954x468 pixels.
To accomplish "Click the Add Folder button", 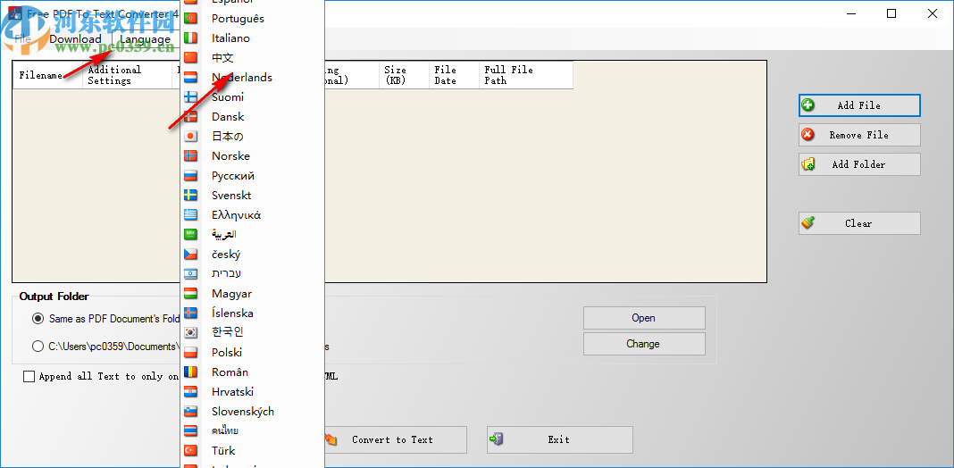I will tap(859, 164).
